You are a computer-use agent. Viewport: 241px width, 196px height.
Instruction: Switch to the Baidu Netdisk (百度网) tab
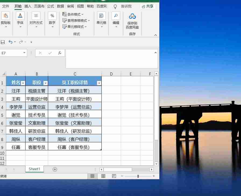pyautogui.click(x=102, y=6)
